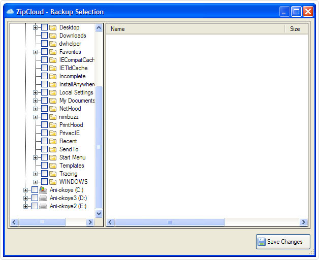This screenshot has width=319, height=260.
Task: Click file list scrollbar left arrow
Action: 110,222
